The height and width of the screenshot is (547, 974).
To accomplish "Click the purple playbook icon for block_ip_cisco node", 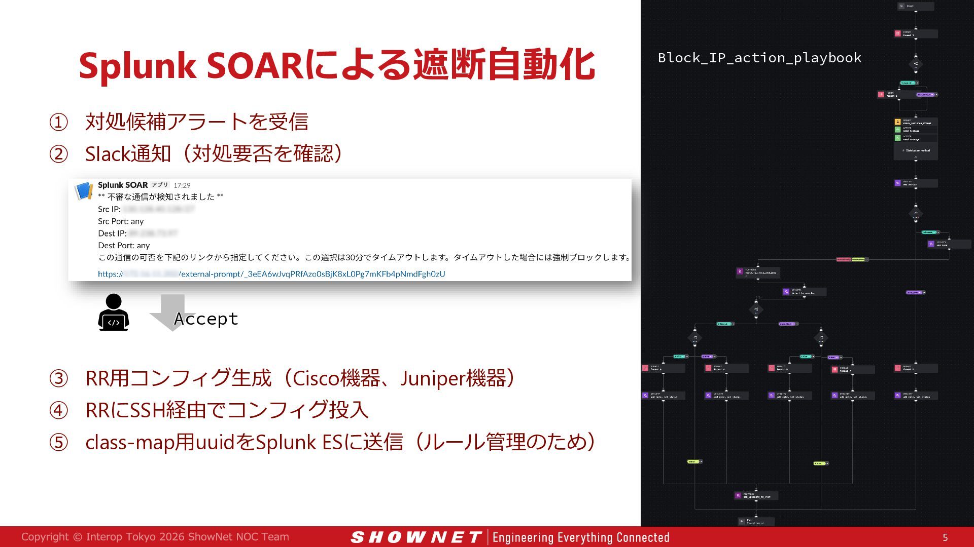I will pyautogui.click(x=740, y=272).
